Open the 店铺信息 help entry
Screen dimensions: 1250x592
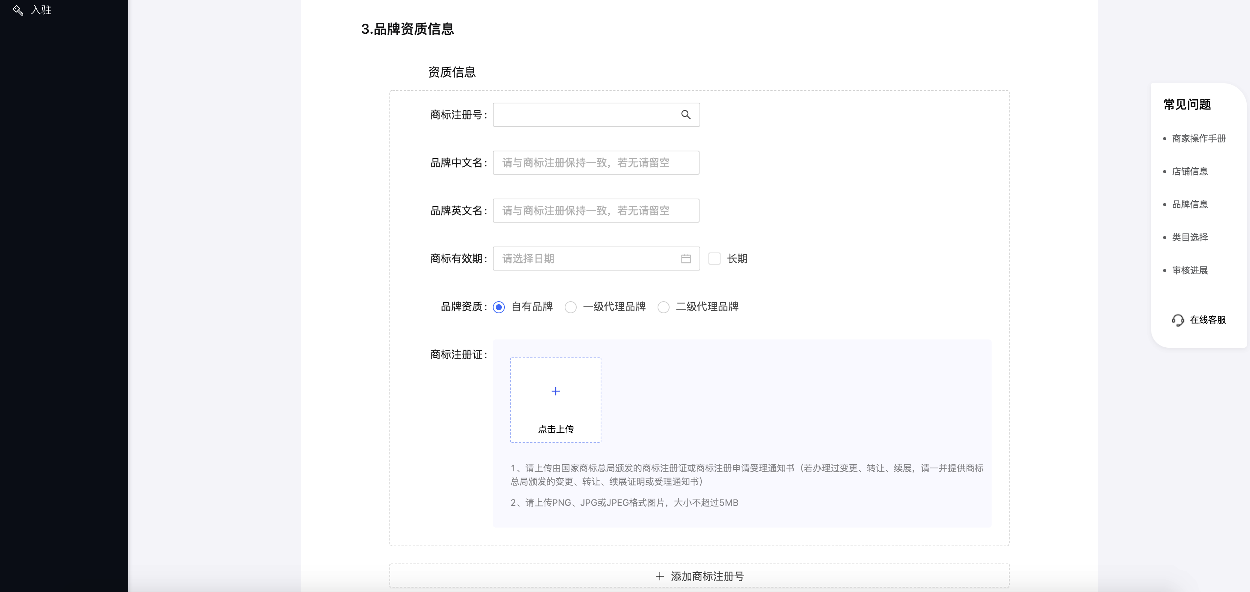(x=1189, y=172)
